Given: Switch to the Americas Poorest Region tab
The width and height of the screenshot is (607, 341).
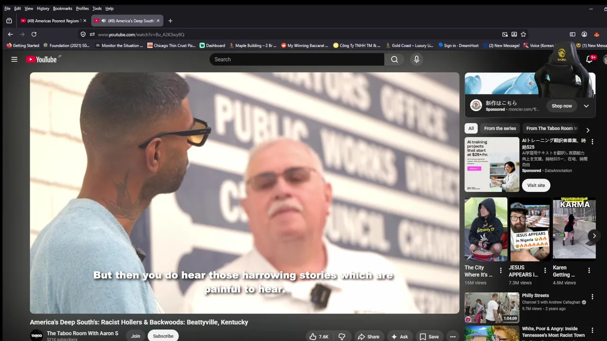Looking at the screenshot, I should [53, 20].
